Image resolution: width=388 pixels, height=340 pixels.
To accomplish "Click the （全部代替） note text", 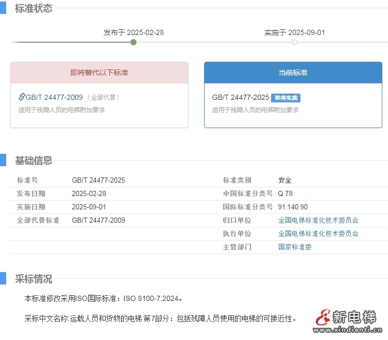I will click(104, 97).
